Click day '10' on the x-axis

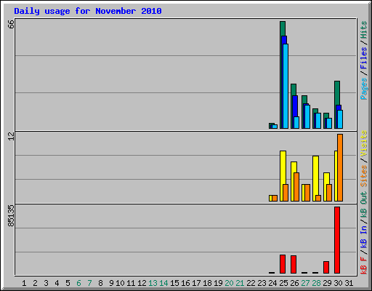click(120, 283)
